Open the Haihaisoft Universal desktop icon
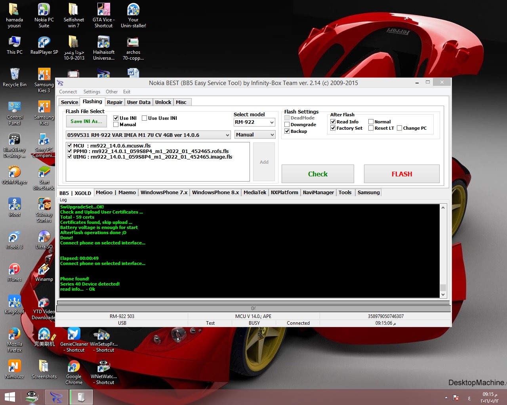The height and width of the screenshot is (405, 507). [x=103, y=48]
